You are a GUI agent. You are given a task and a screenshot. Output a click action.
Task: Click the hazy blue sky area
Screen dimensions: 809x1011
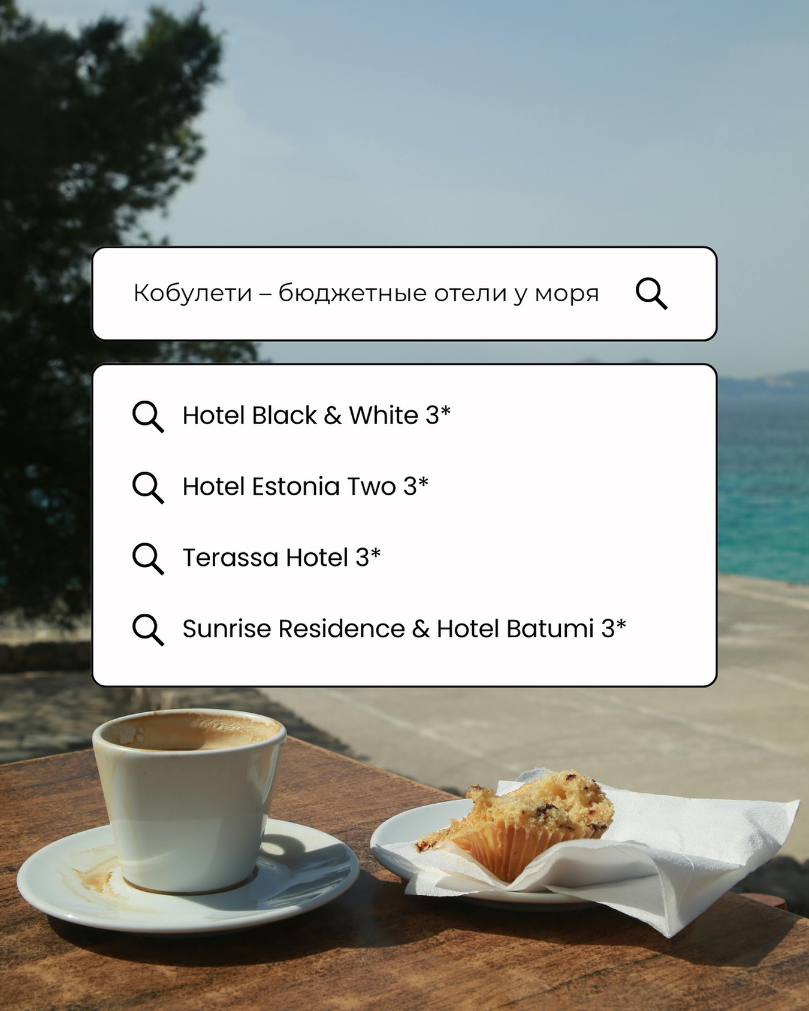[x=479, y=120]
